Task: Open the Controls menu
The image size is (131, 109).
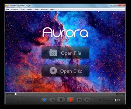Action: tap(15, 9)
